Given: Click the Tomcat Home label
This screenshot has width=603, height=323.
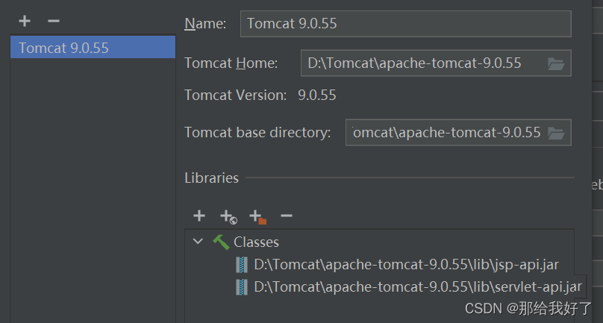Looking at the screenshot, I should pyautogui.click(x=231, y=63).
